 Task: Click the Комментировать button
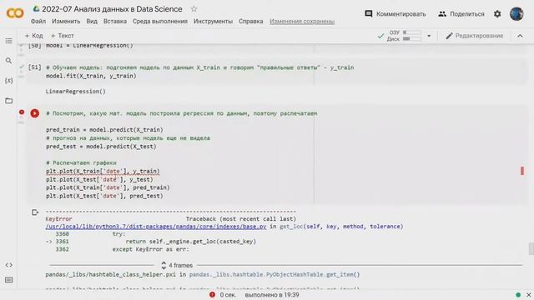(395, 14)
